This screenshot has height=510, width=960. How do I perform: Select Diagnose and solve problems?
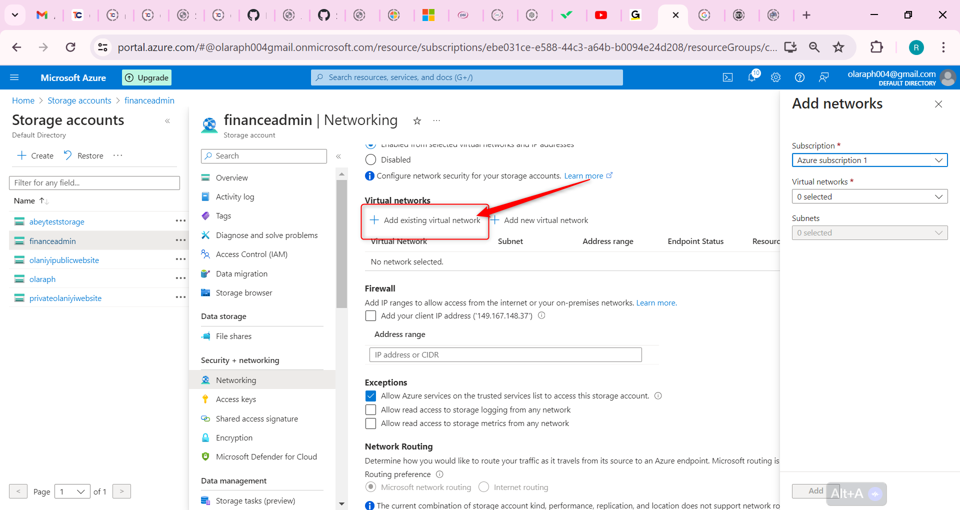point(266,235)
